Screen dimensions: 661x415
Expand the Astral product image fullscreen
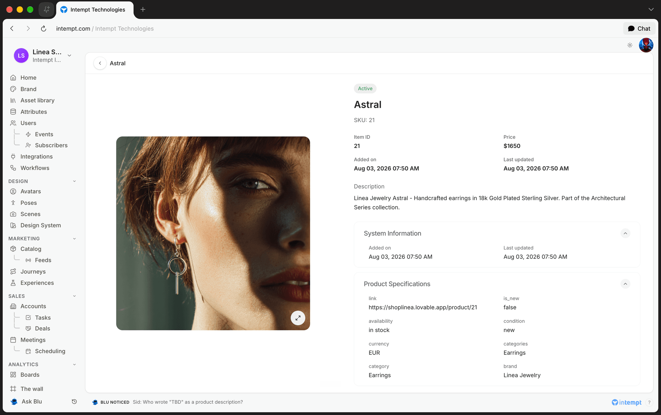pos(298,318)
